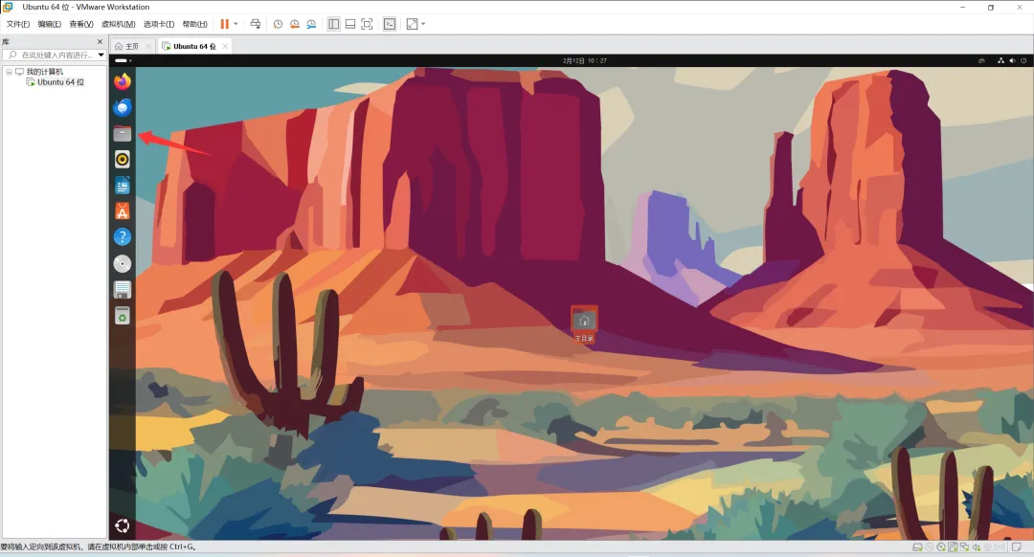Open the Help question-mark icon in dock
The image size is (1034, 557).
tap(122, 237)
